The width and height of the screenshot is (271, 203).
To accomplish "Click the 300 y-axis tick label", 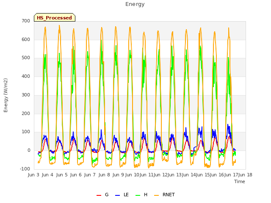I will click(x=26, y=95).
